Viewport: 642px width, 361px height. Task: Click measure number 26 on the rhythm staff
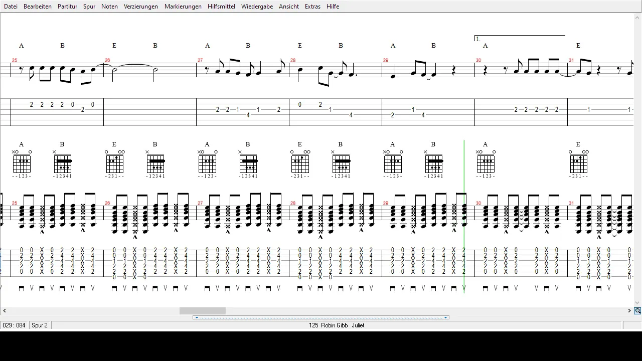point(107,203)
